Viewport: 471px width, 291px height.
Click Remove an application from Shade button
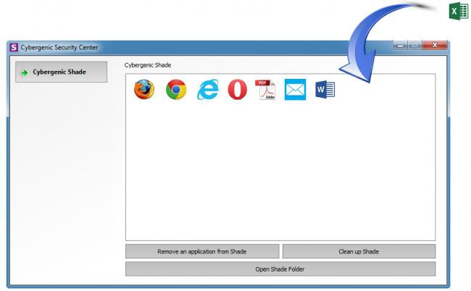click(202, 251)
